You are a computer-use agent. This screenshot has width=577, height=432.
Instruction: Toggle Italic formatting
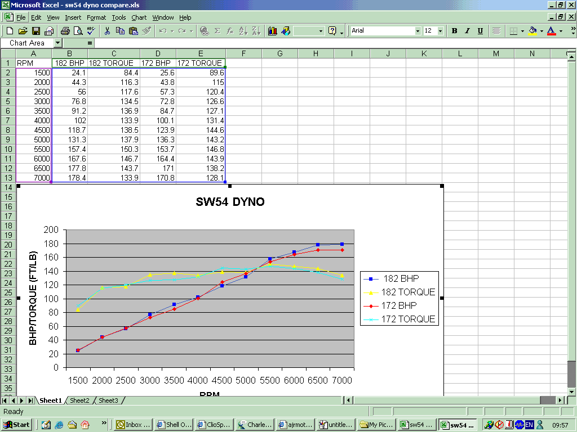467,31
